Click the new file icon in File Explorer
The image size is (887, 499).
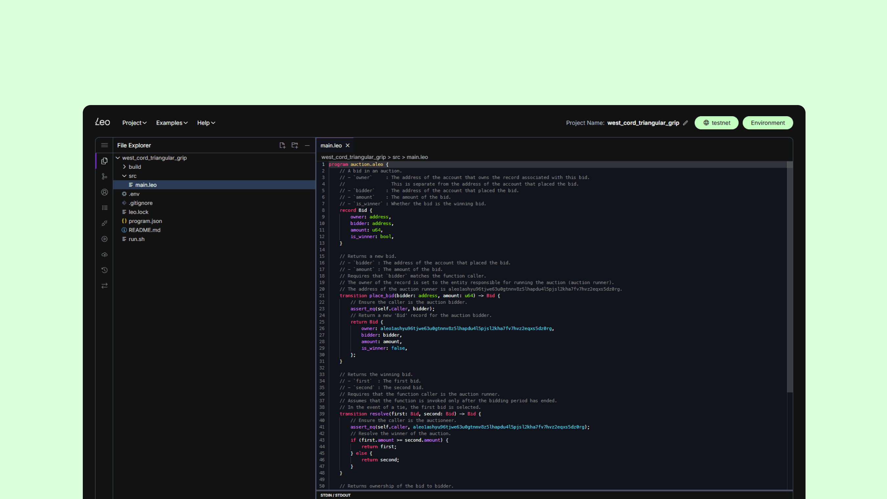pyautogui.click(x=282, y=145)
